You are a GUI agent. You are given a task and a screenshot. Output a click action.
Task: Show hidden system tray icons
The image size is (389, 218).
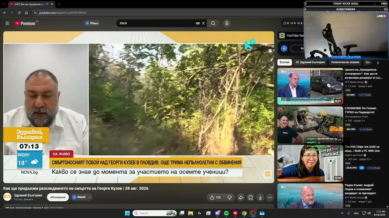coord(342,213)
